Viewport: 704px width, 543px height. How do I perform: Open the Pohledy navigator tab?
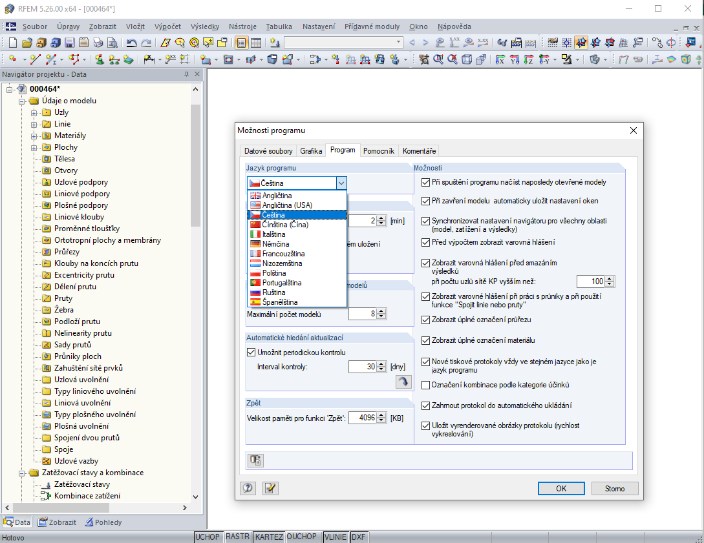[103, 522]
